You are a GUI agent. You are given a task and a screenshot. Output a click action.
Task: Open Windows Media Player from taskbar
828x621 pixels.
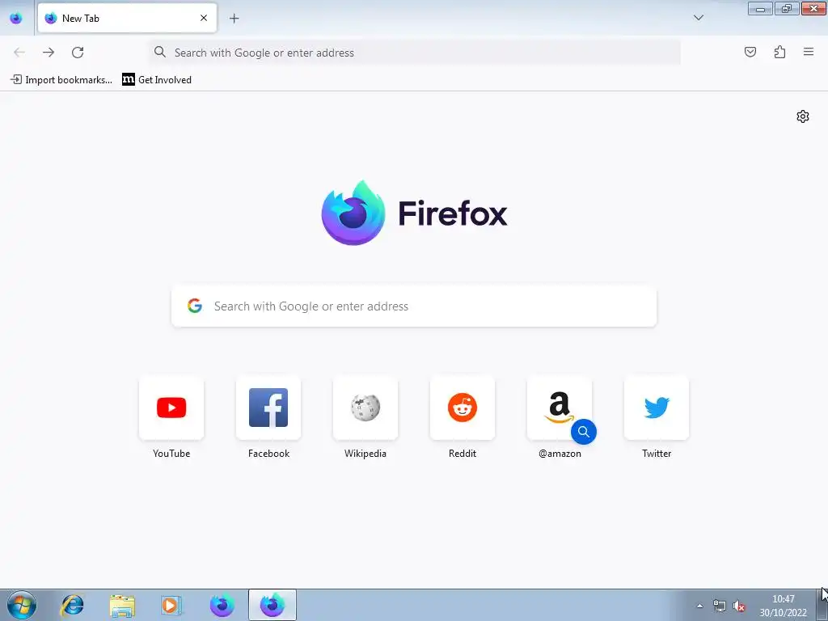coord(171,605)
